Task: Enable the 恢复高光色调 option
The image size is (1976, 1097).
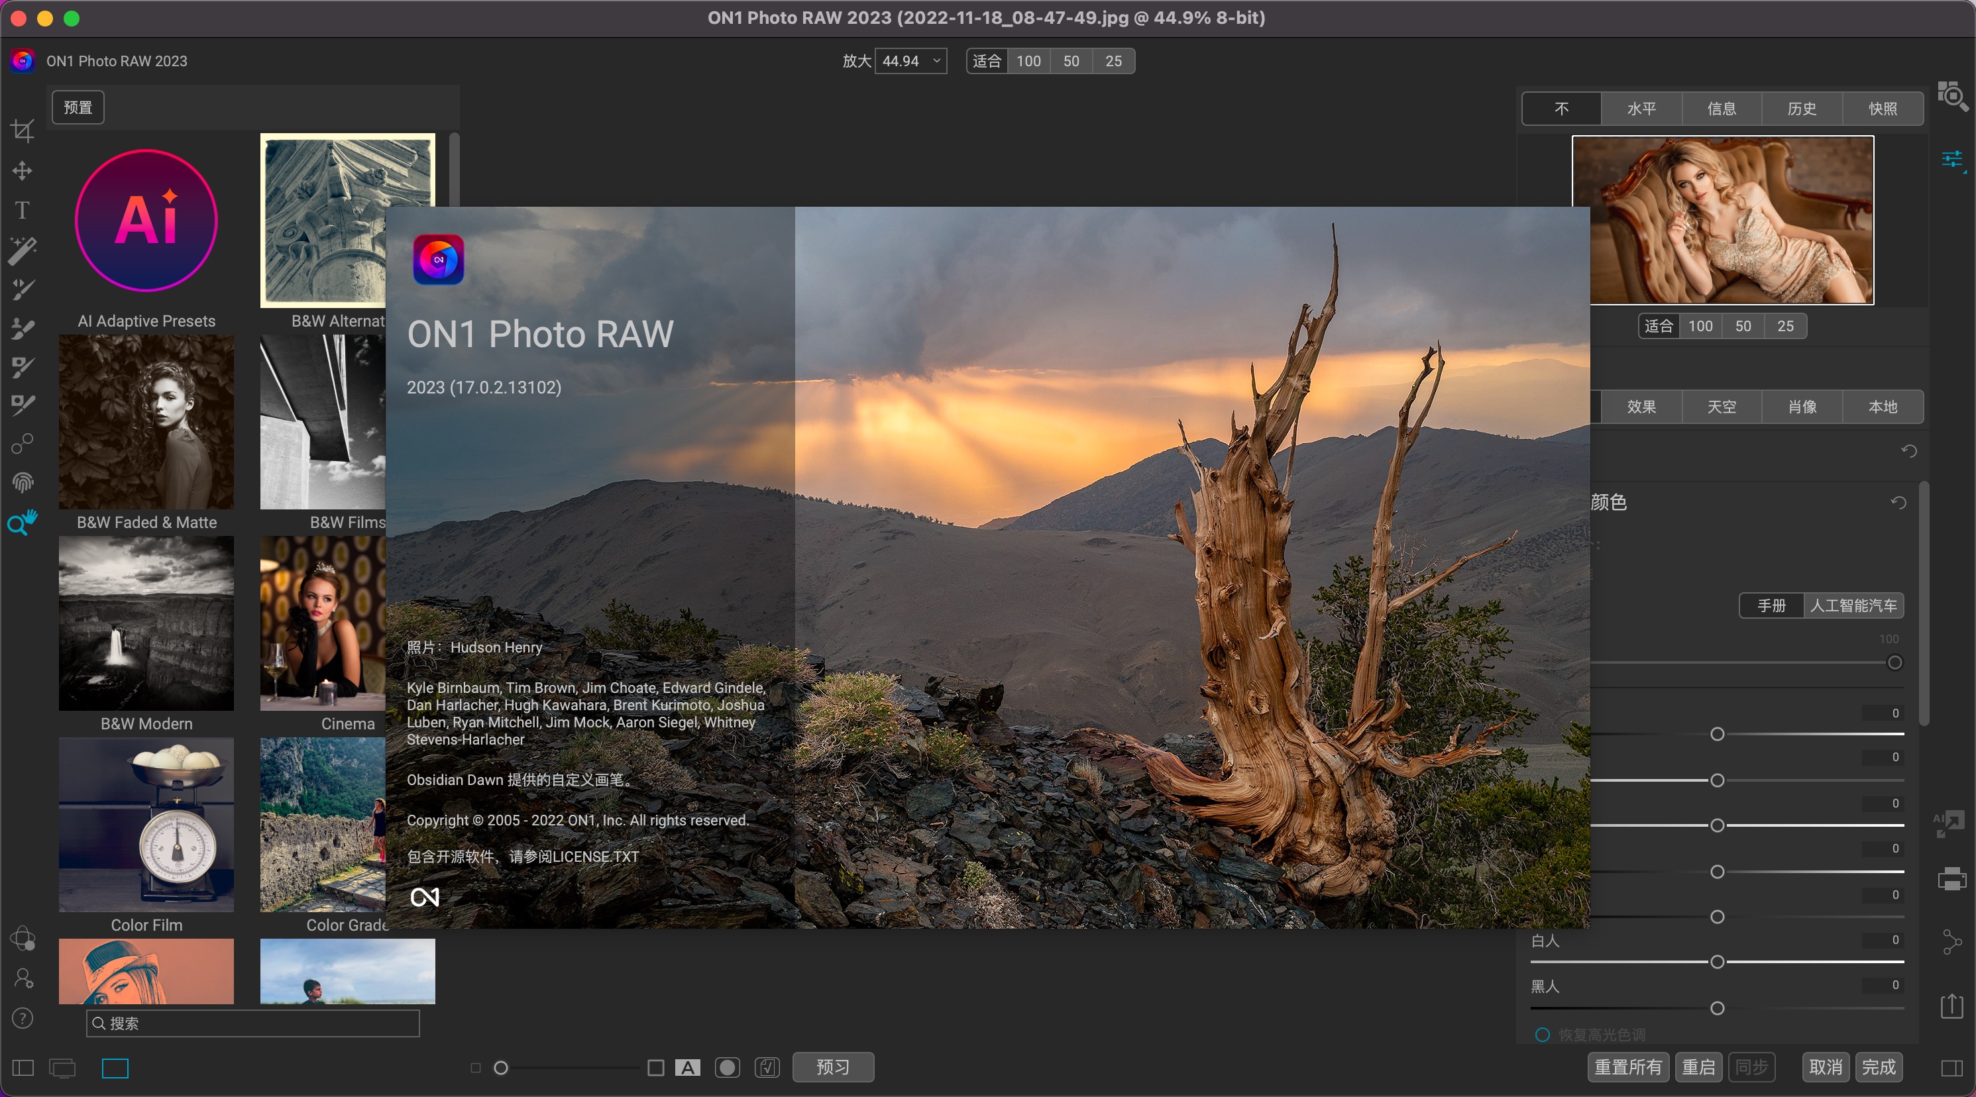Action: coord(1543,1034)
